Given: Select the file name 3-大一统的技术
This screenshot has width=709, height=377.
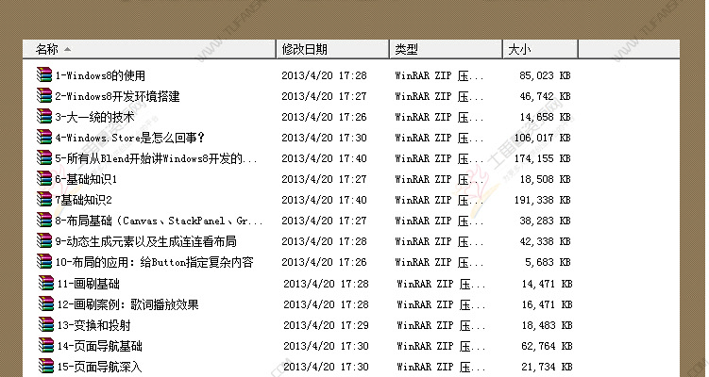Looking at the screenshot, I should [95, 117].
